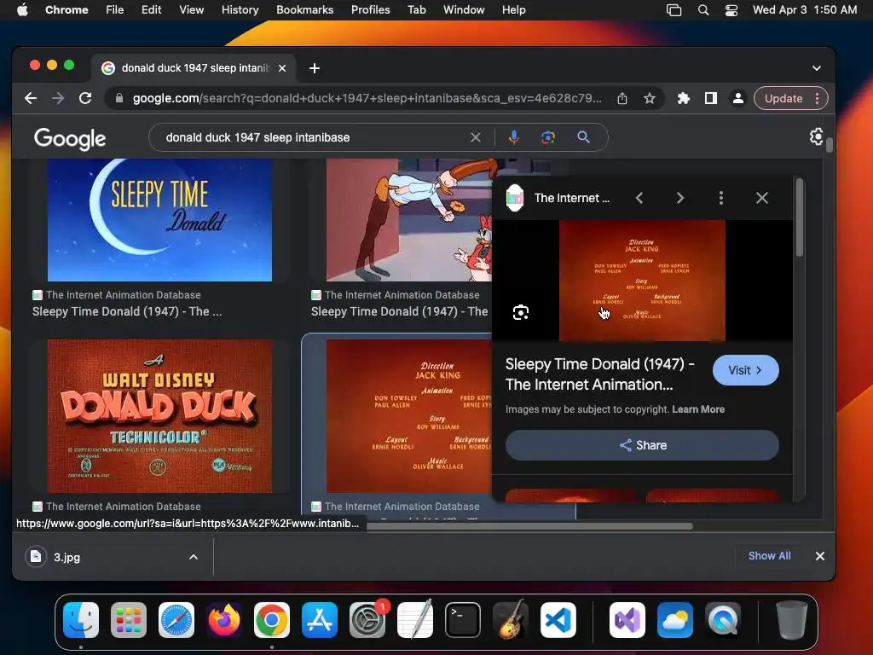
Task: Select the Jack King credits thumbnail
Action: coord(408,416)
